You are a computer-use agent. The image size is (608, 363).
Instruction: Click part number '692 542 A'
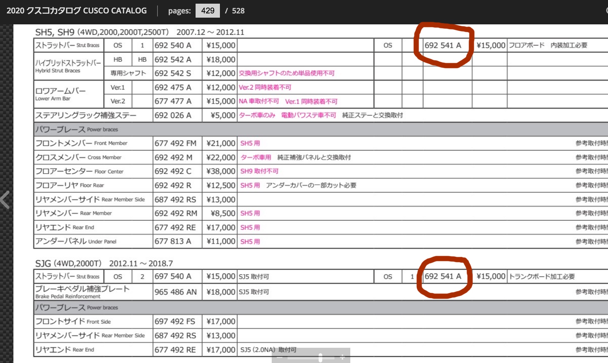[x=173, y=59]
